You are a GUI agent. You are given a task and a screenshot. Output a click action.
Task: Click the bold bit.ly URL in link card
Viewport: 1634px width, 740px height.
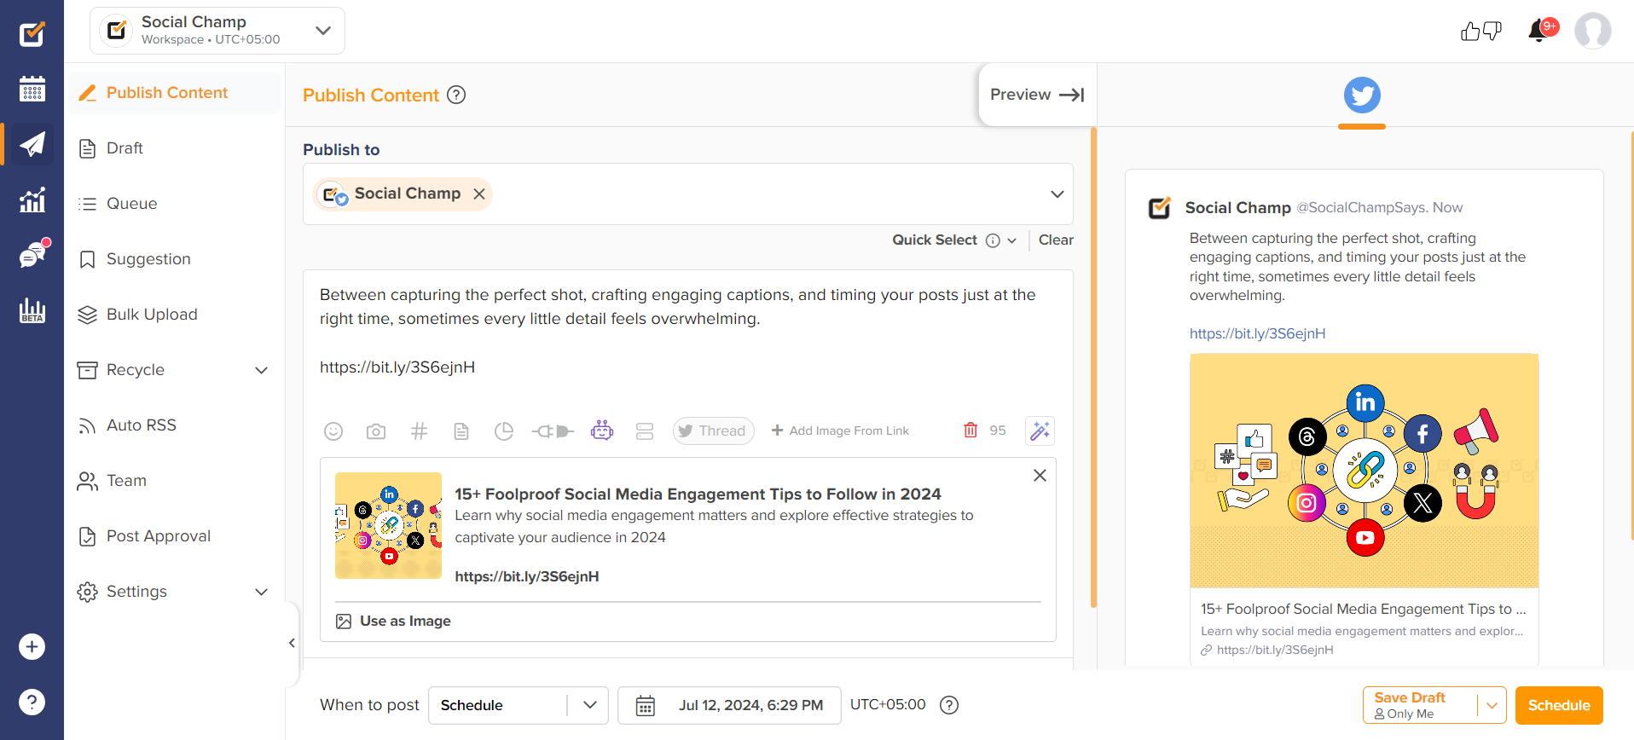coord(526,577)
